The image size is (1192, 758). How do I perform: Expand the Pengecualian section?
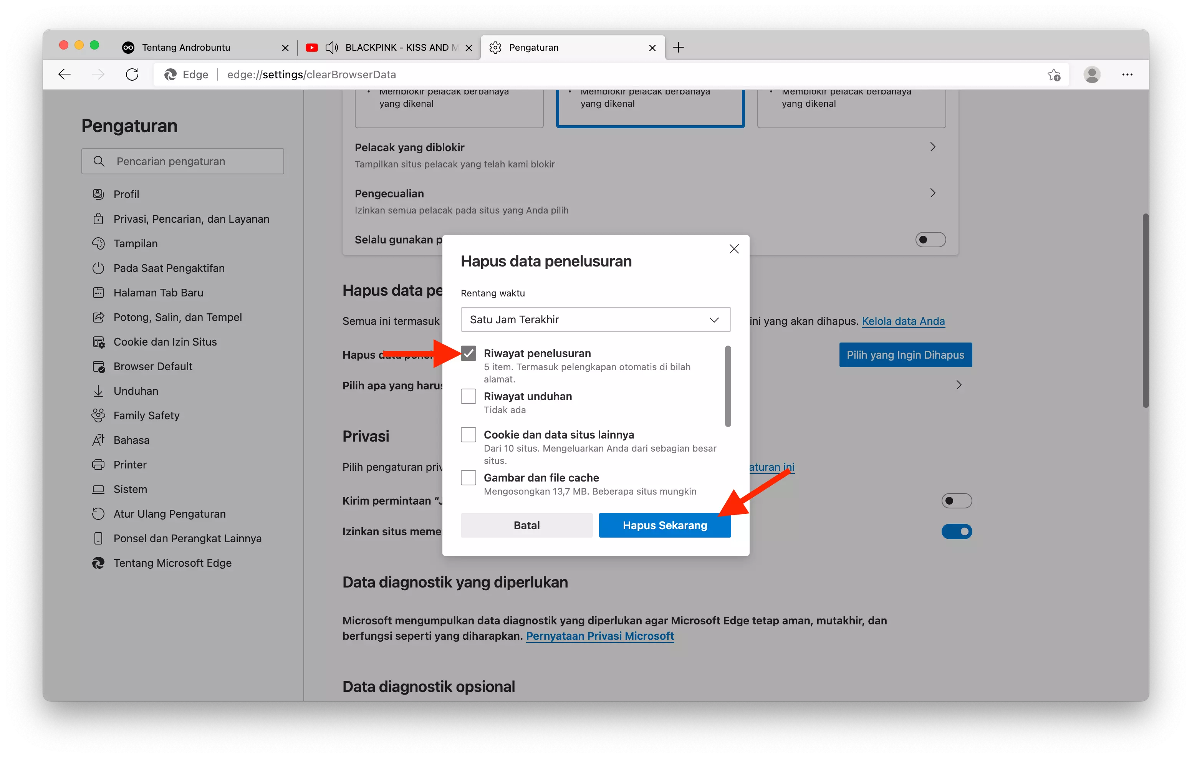coord(933,193)
